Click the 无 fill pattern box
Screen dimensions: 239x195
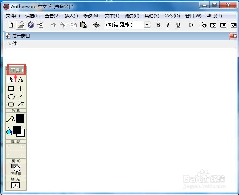[16, 185]
